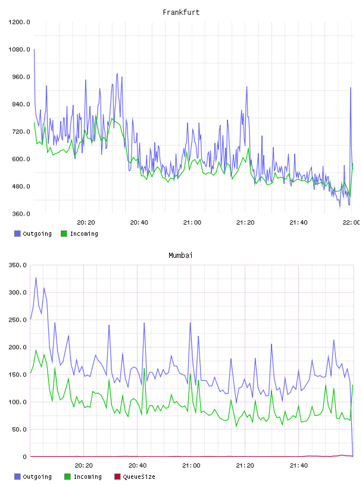Viewport: 362px width, 486px height.
Task: Click the 840.0 y-axis label on Frankfurt chart
Action: [x=21, y=104]
